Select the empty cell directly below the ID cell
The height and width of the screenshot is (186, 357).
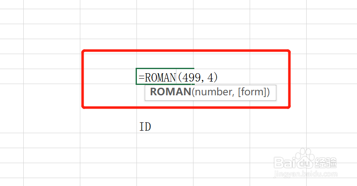[165, 141]
